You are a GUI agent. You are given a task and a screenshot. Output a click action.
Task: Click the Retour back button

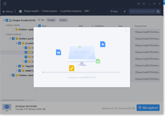[8, 11]
